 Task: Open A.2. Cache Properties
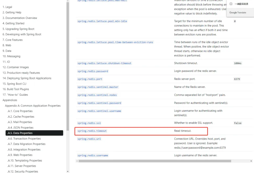pyautogui.click(x=21, y=117)
